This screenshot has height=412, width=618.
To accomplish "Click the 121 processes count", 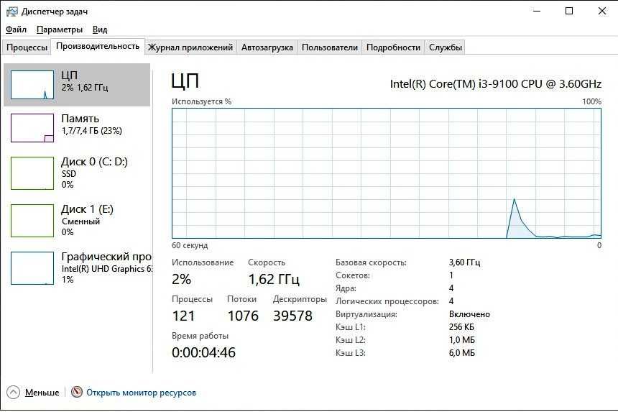I will click(183, 316).
